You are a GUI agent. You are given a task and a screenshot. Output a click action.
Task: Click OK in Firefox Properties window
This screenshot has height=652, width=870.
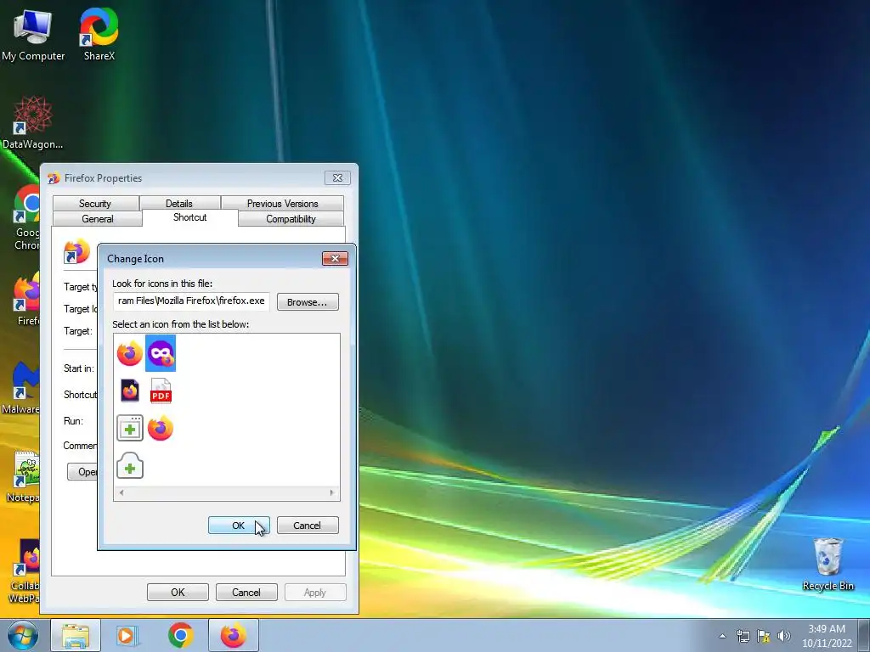(x=178, y=592)
